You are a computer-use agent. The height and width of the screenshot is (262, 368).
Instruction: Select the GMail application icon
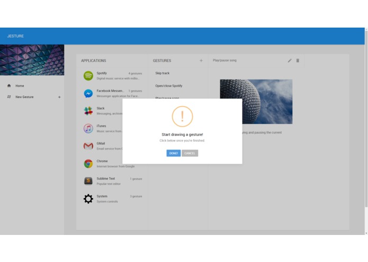click(x=88, y=146)
